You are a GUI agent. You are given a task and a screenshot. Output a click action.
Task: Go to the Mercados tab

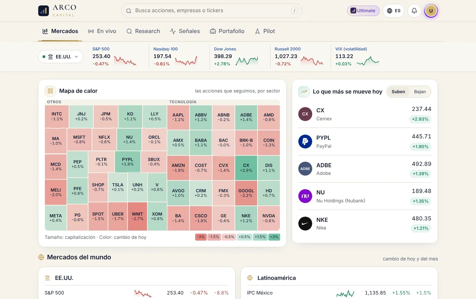point(60,31)
